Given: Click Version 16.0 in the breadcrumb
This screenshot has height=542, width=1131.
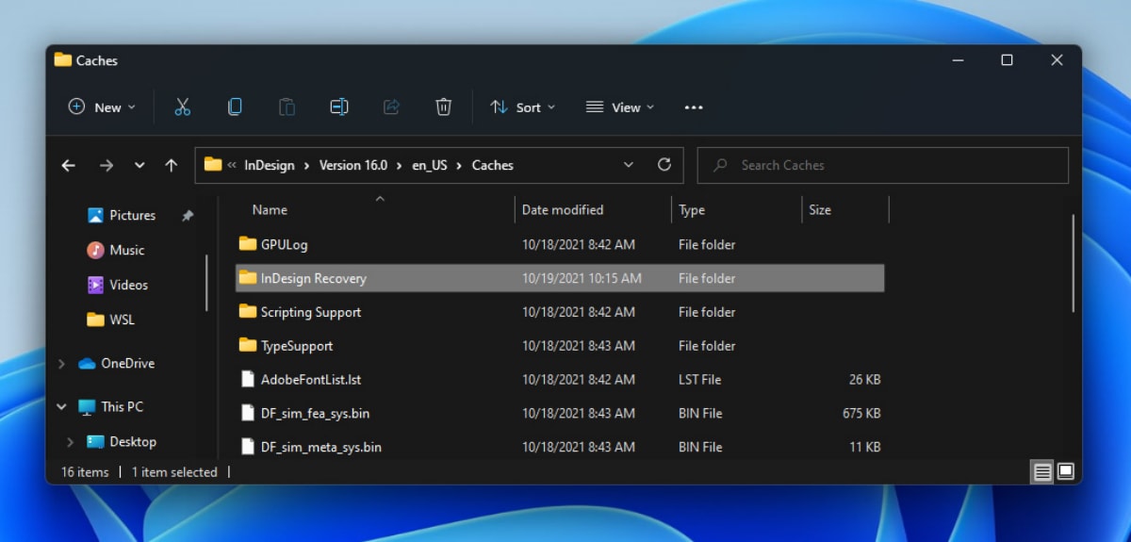Looking at the screenshot, I should coord(353,165).
